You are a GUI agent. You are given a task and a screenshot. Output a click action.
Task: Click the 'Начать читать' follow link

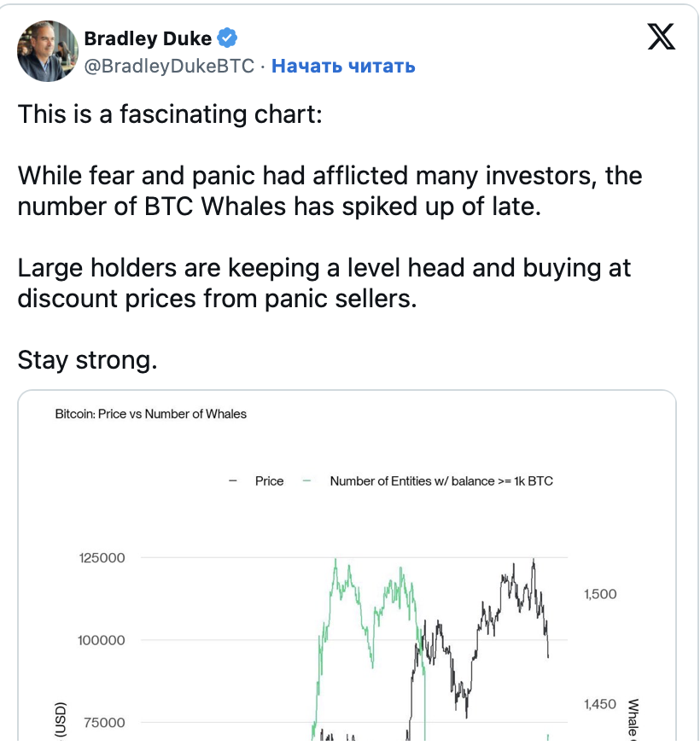tap(343, 66)
